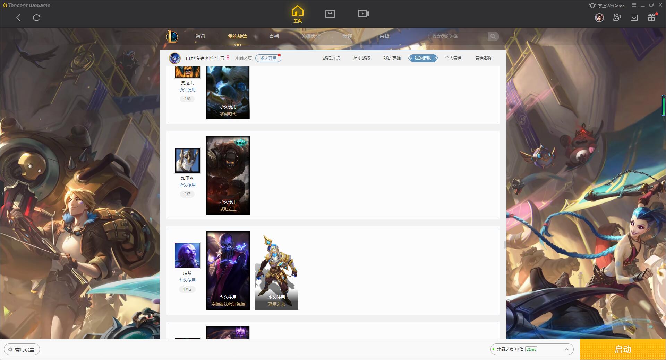
Task: Click the 找人开黑 button
Action: pos(268,58)
